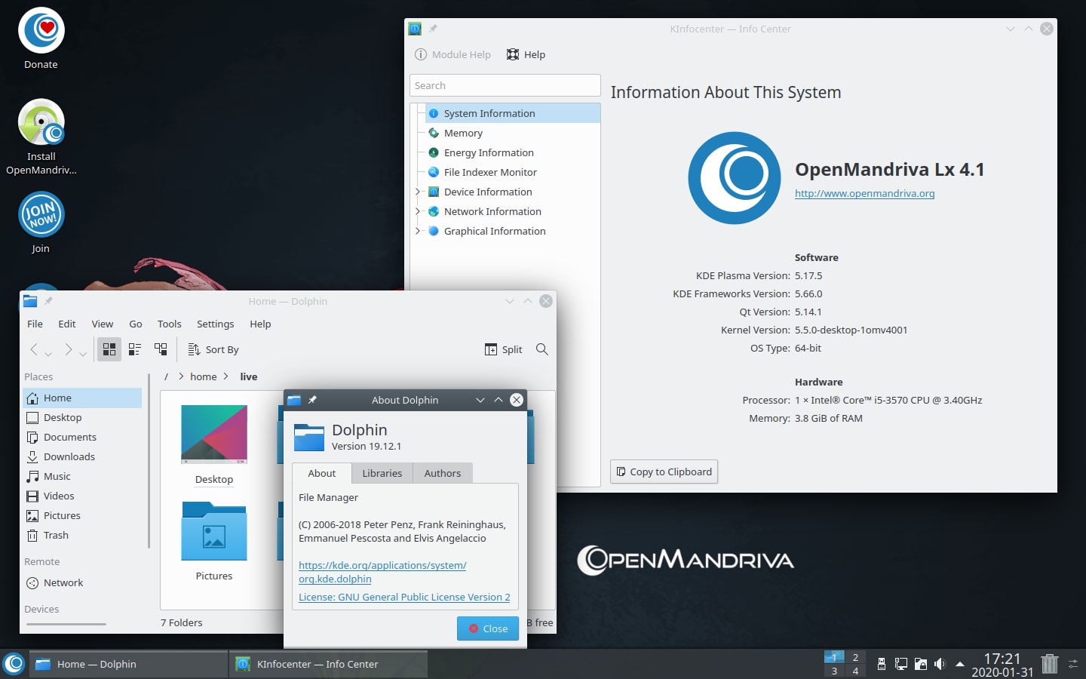
Task: Open the application launcher in taskbar
Action: (14, 664)
